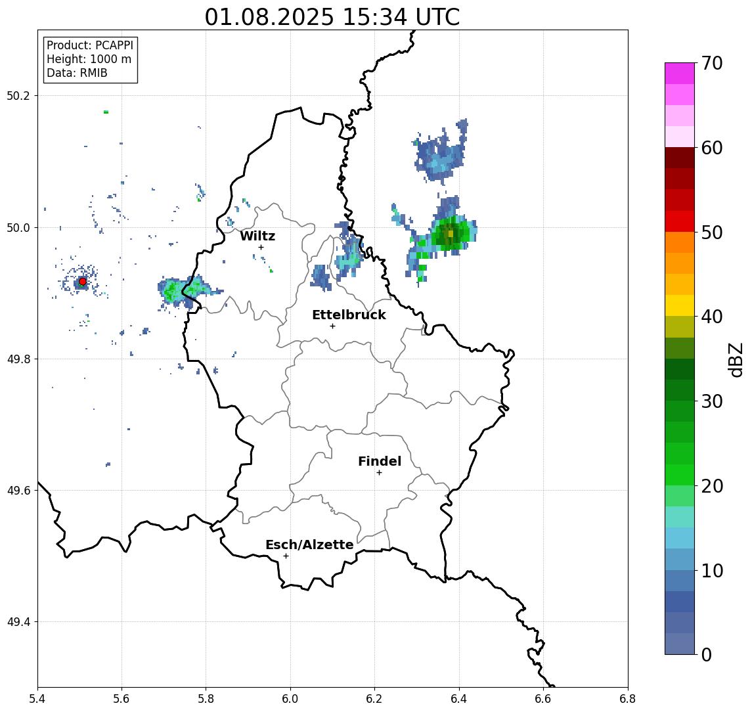752x712 pixels.
Task: Click the 50.2 latitude axis label
Action: 18,95
